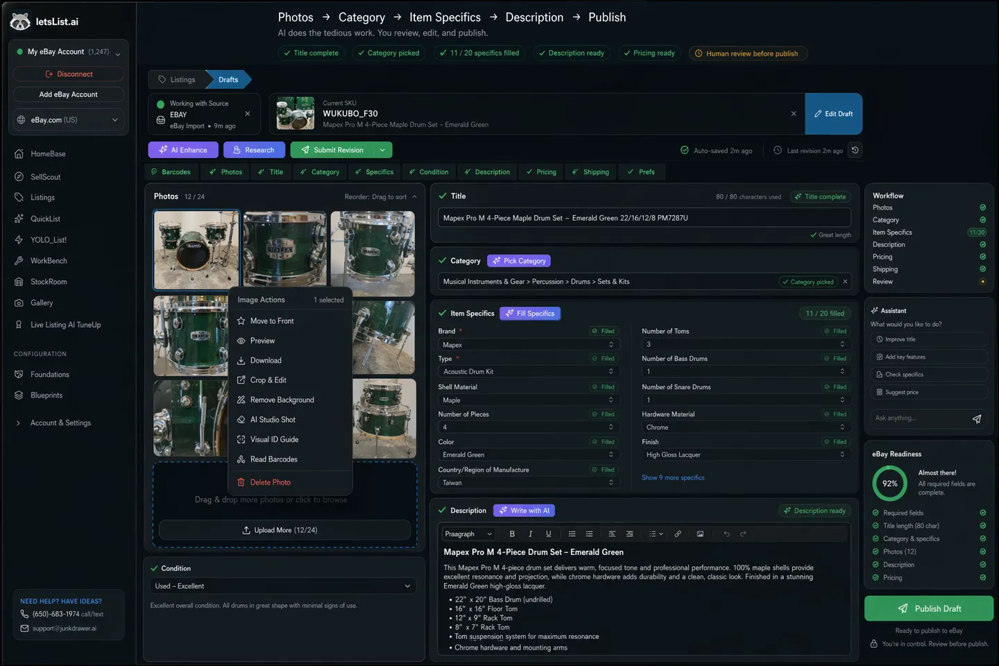Select AI Studio Shot menu item
This screenshot has width=999, height=666.
click(290, 420)
